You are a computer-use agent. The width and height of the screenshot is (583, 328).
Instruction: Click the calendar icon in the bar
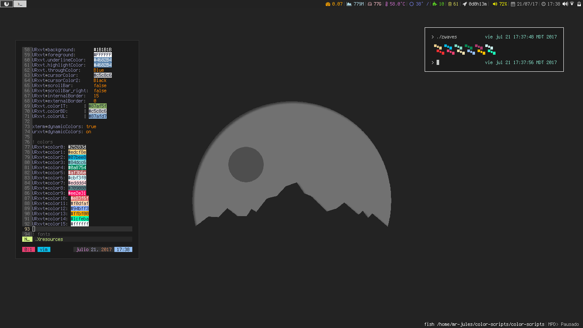513,4
